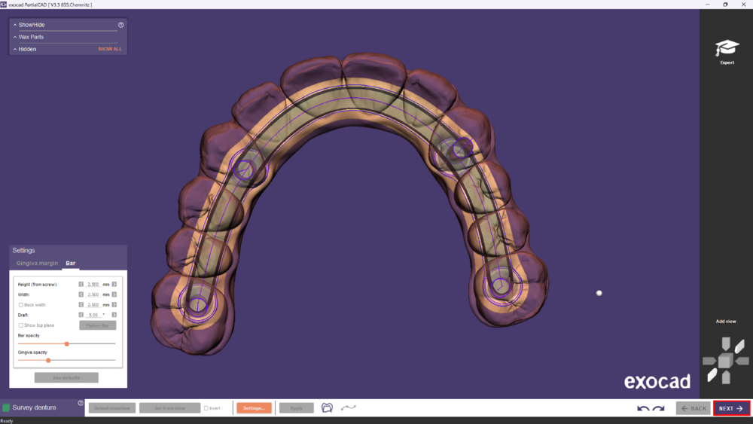
Task: Decrease bar Width value
Action: click(81, 294)
